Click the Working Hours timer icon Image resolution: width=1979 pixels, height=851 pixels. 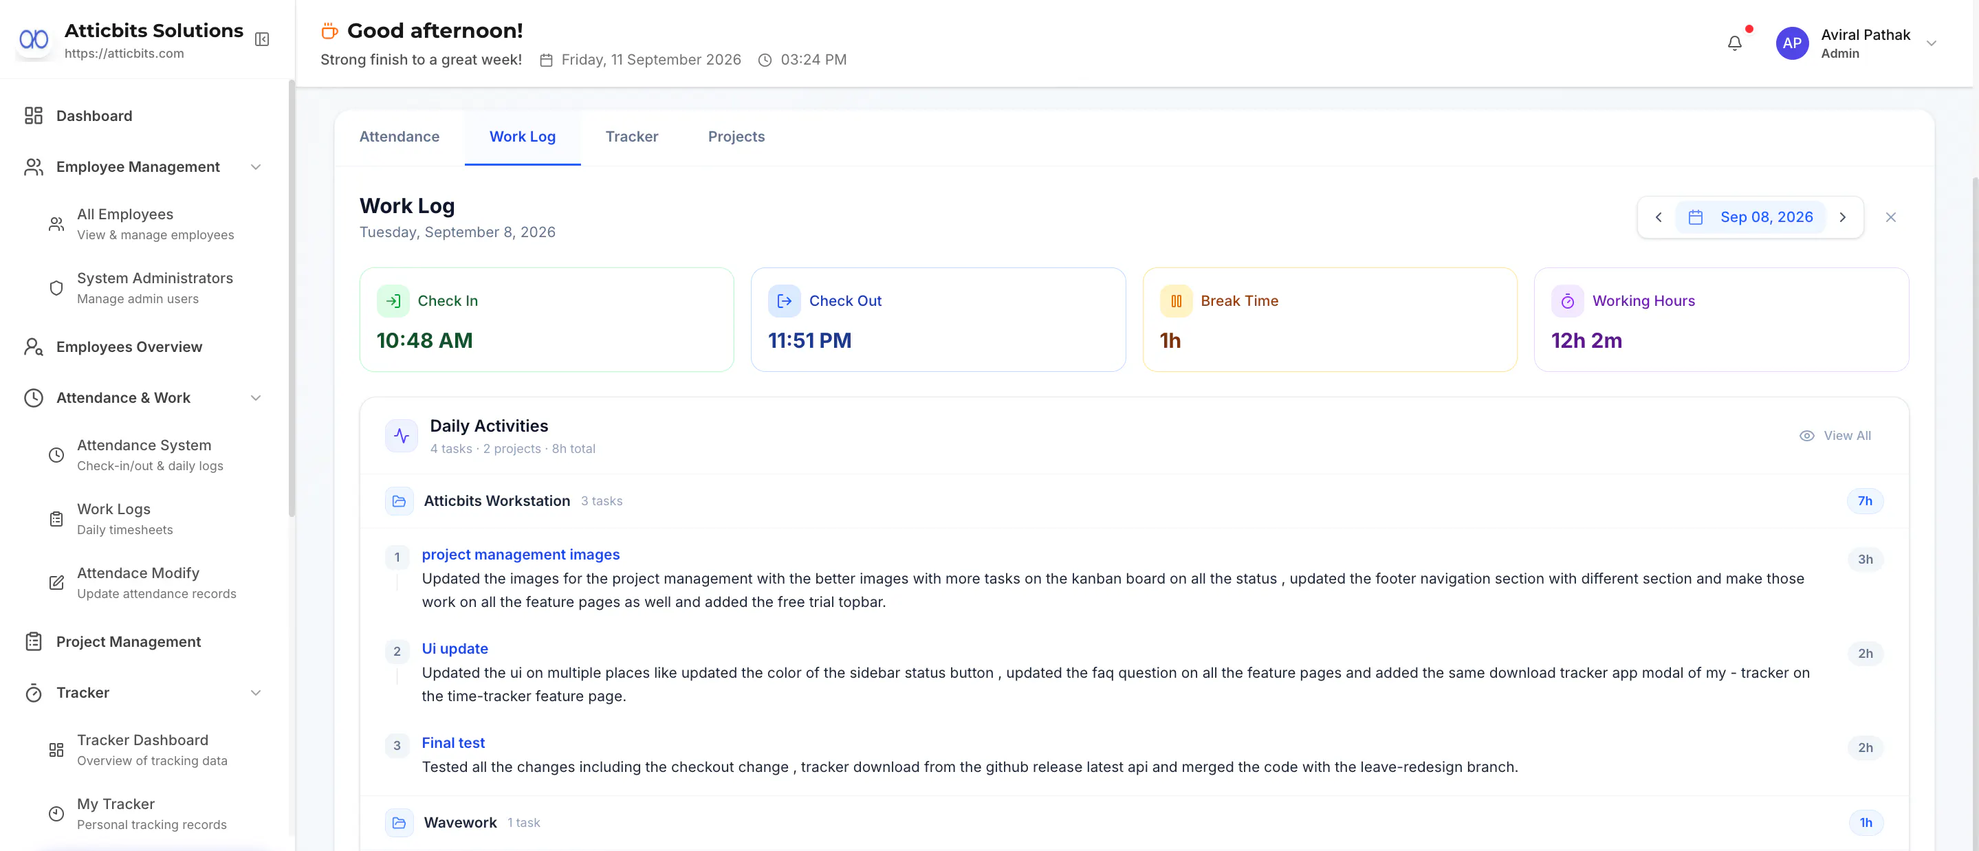pos(1567,301)
